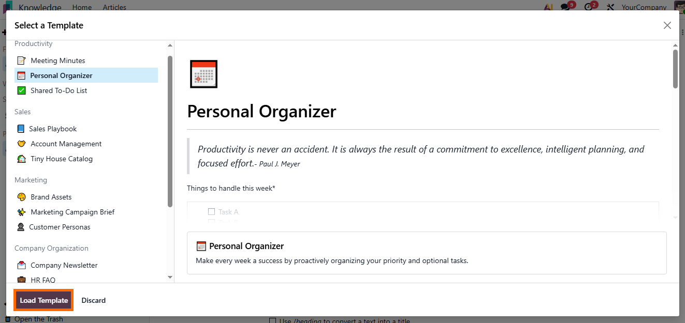Screen dimensions: 685x323
Task: Click the Shared To-Do List checkmark icon
Action: [21, 90]
